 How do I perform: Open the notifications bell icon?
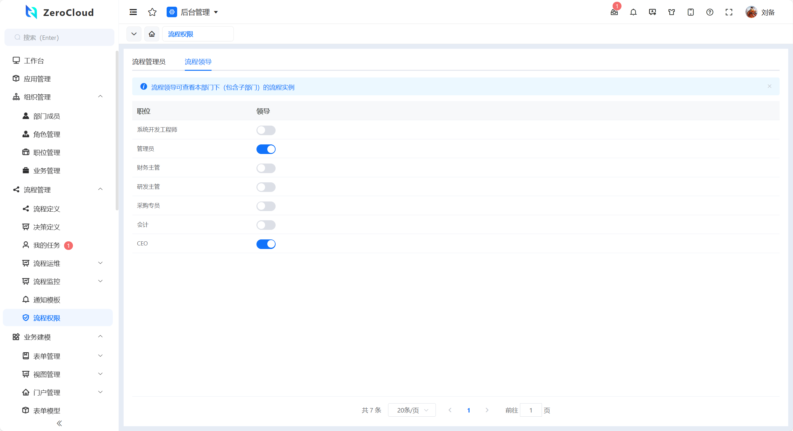pos(633,12)
